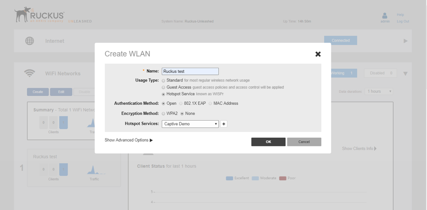Choose 802.1X EAP authentication method
Screen dimensions: 427x210
click(x=181, y=103)
